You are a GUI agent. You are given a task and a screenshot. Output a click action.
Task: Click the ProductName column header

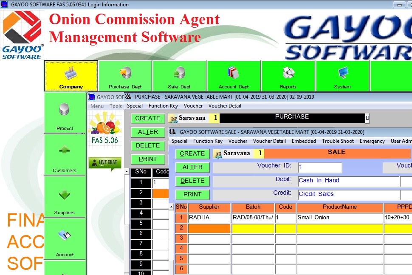click(340, 207)
